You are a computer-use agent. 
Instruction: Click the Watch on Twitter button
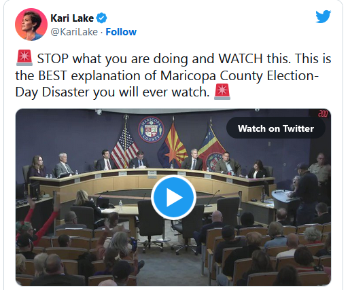tap(276, 128)
